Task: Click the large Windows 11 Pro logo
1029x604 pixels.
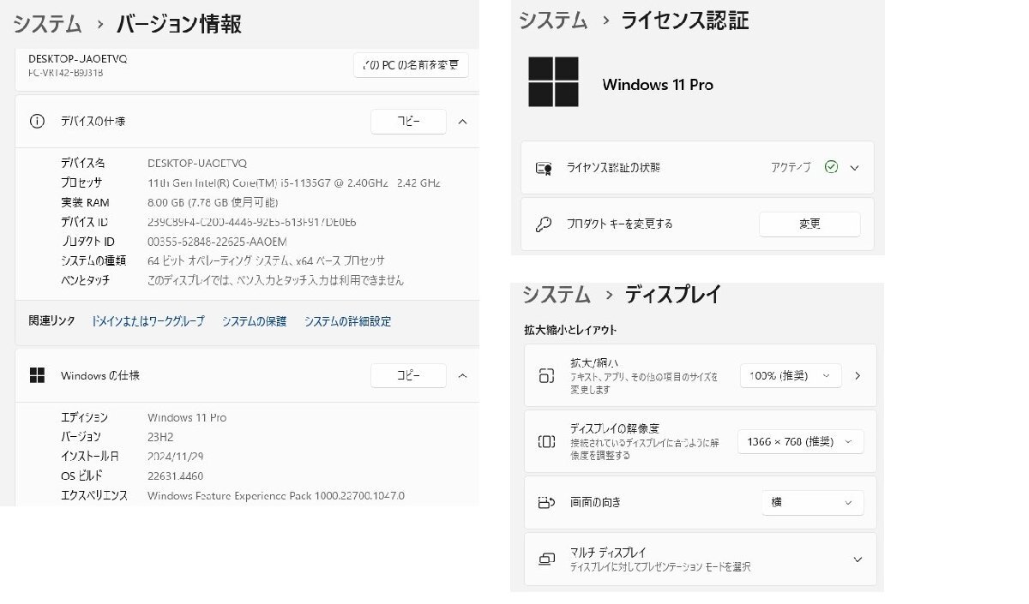Action: [x=553, y=82]
